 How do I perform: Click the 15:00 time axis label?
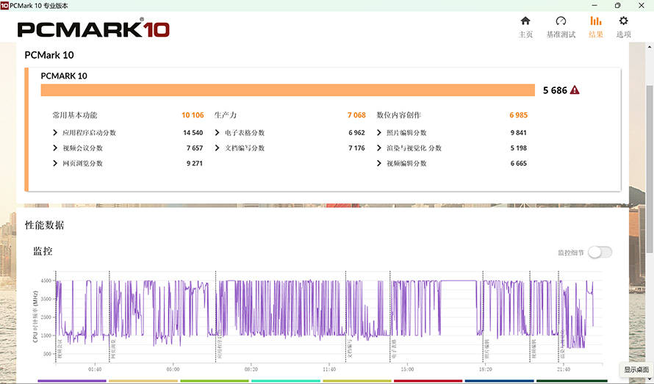(407, 369)
